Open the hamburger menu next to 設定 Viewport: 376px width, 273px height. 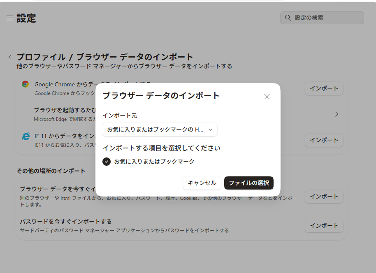tap(10, 18)
